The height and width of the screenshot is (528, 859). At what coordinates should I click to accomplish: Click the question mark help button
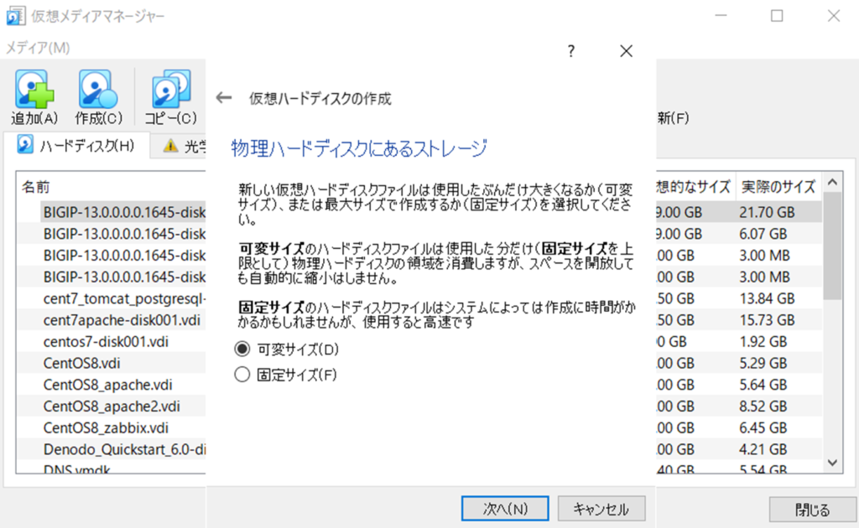(x=571, y=51)
